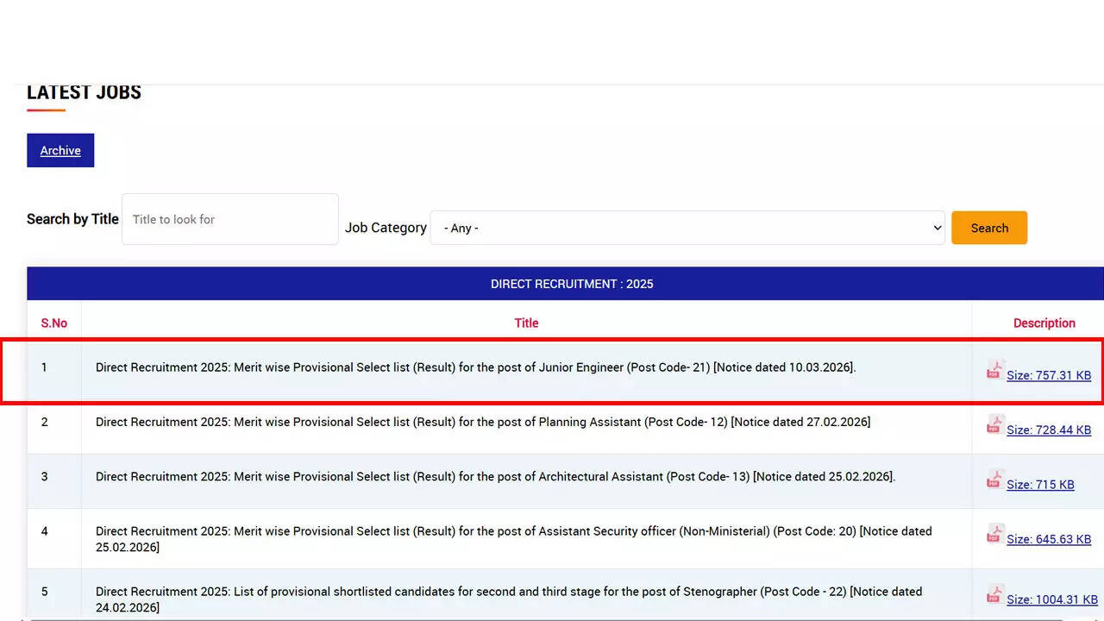Open PDF icon for Assistant Security Officer

pos(995,534)
